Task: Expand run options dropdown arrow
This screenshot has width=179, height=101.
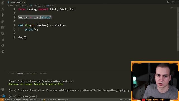Action: point(170,2)
